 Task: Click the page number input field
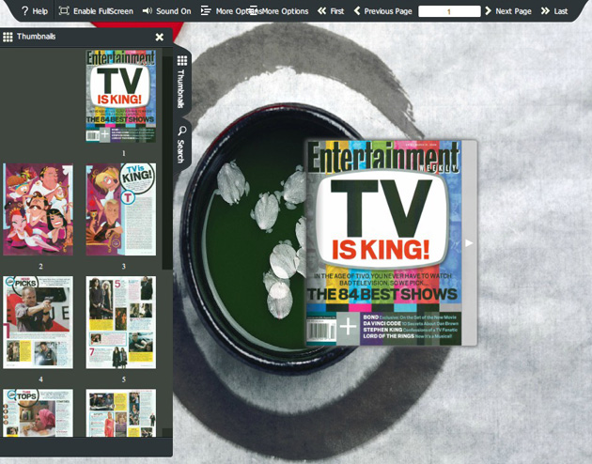449,11
